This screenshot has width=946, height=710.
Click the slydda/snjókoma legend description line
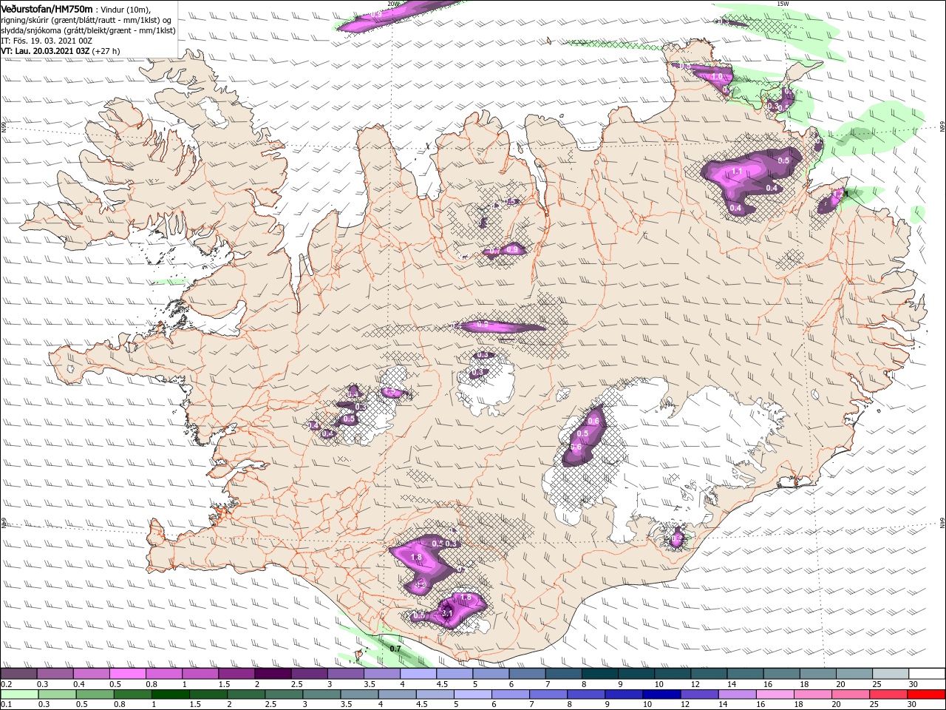(88, 30)
